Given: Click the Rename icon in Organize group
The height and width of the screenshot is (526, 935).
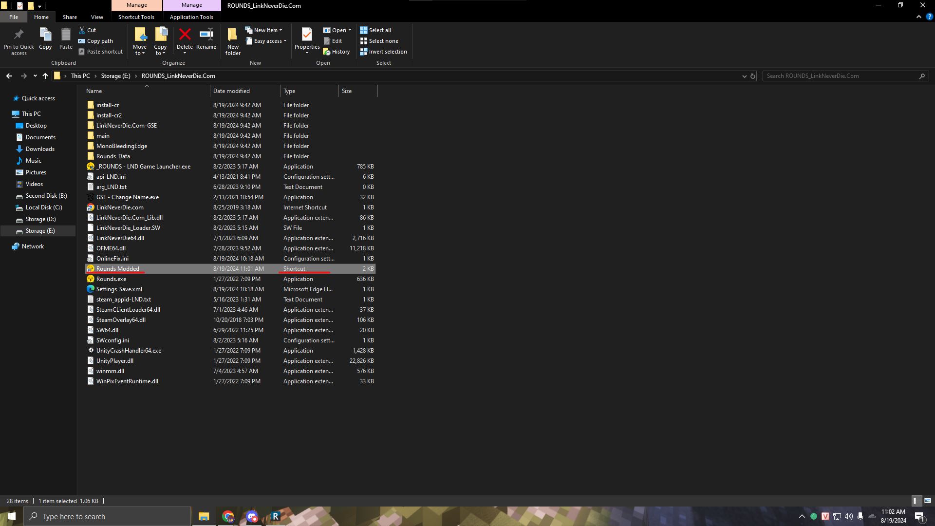Looking at the screenshot, I should (x=206, y=35).
